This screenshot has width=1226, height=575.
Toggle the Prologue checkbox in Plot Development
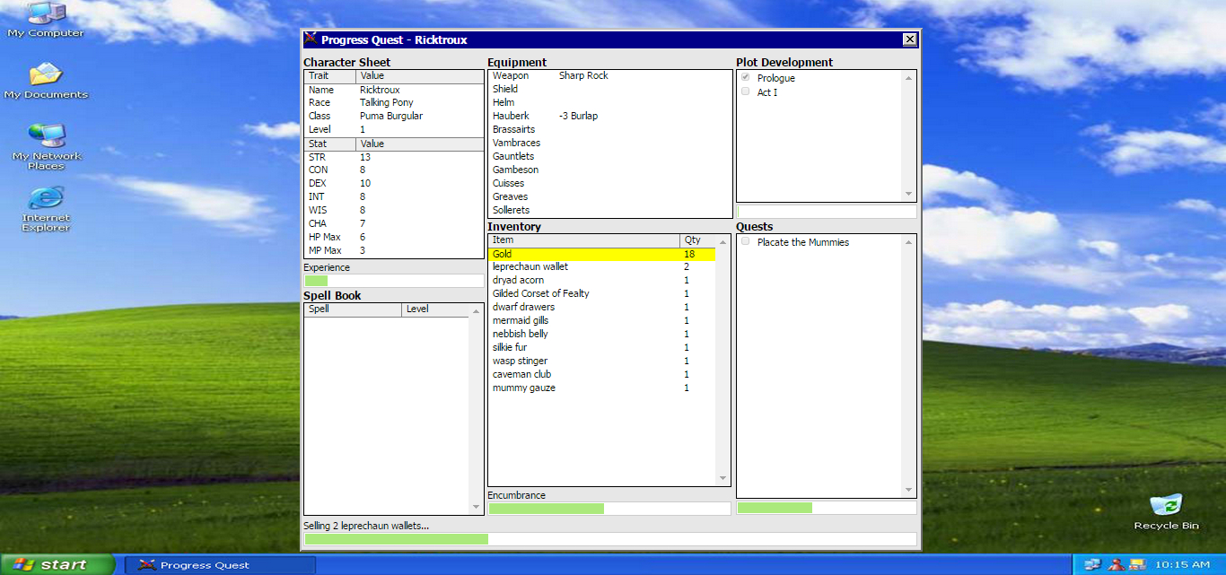(x=745, y=78)
